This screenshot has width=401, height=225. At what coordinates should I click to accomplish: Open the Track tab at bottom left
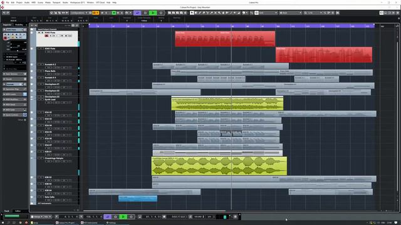click(7, 211)
